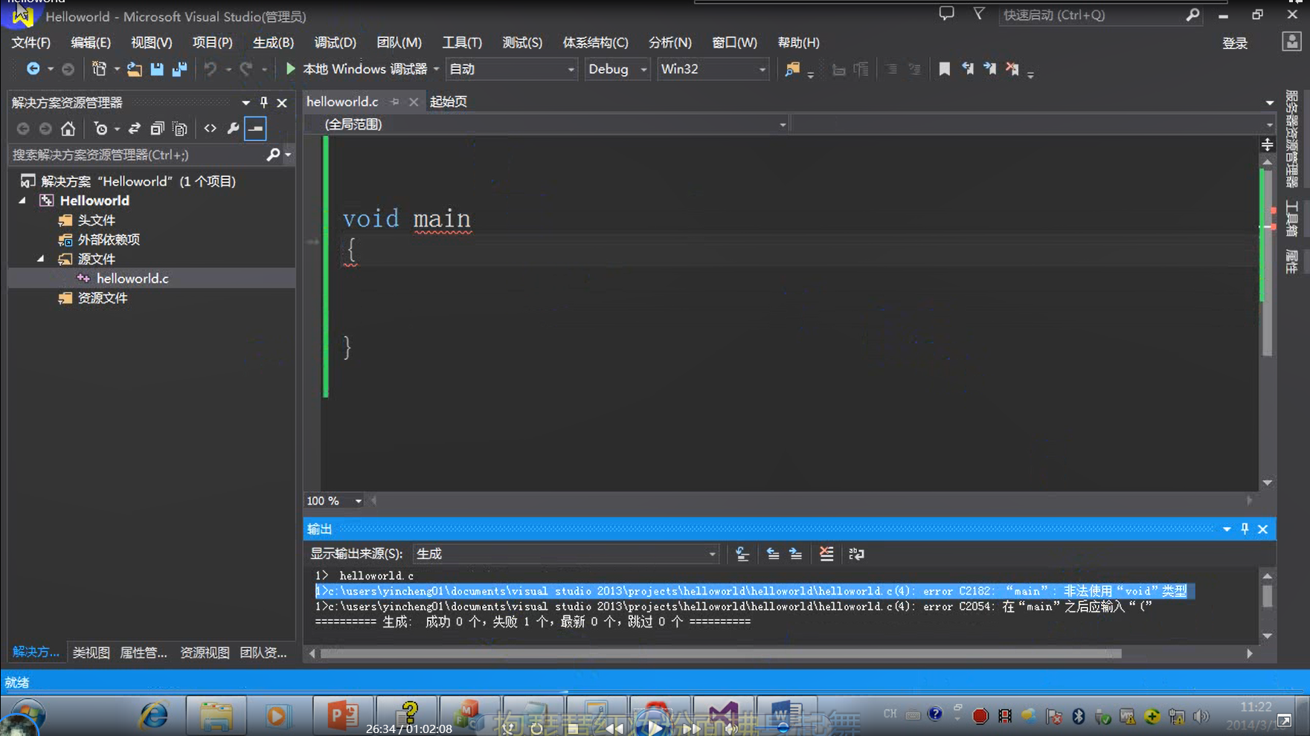
Task: Toggle a bookmark on the current line
Action: (x=944, y=69)
